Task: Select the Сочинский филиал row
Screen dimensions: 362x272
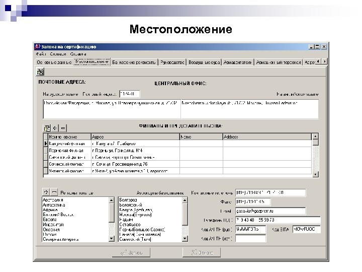Action: pos(177,164)
